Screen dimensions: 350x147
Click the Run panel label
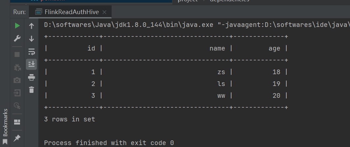tap(19, 12)
